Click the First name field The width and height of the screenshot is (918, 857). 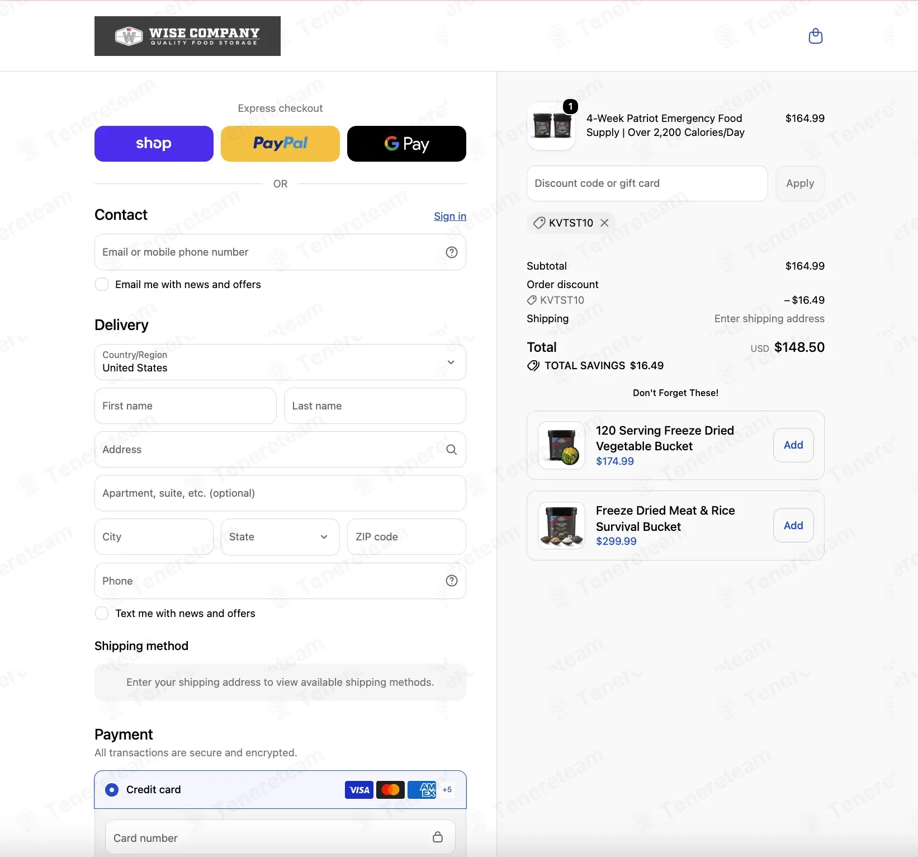pos(186,406)
